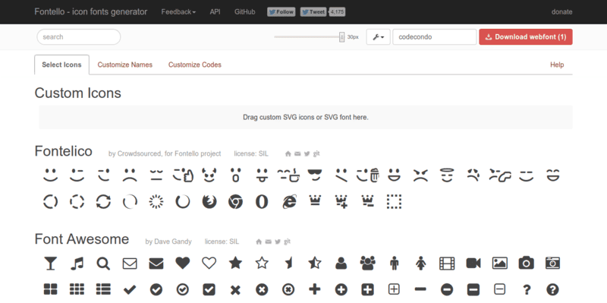
Task: Click Fontelico license: SIL text
Action: click(x=251, y=154)
